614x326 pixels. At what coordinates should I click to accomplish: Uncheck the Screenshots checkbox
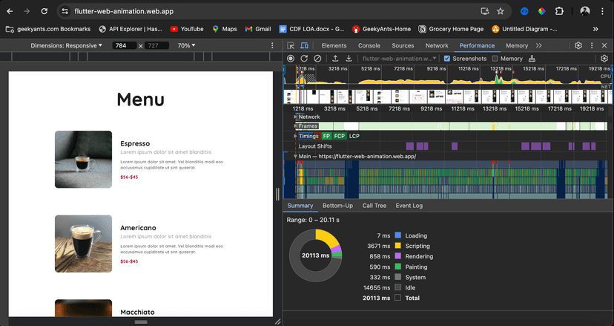coord(446,59)
